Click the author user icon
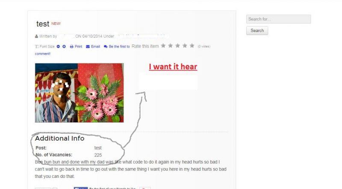This screenshot has width=342, height=189. tap(36, 36)
